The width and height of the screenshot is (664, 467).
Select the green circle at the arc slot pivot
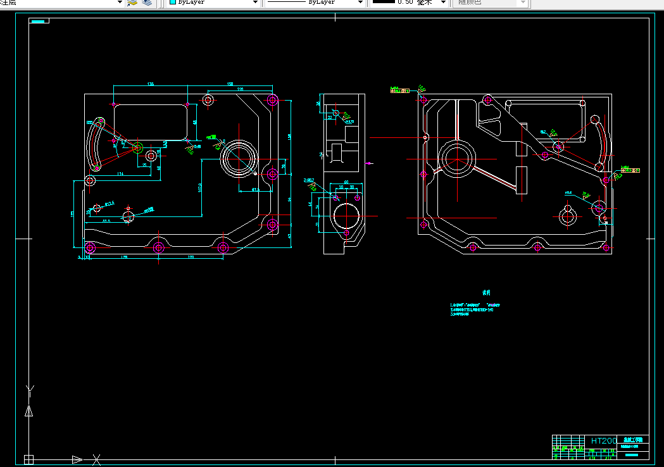(137, 148)
